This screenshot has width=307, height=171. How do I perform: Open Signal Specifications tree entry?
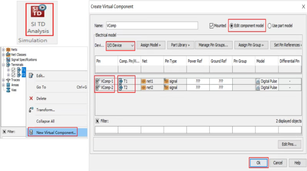click(24, 60)
